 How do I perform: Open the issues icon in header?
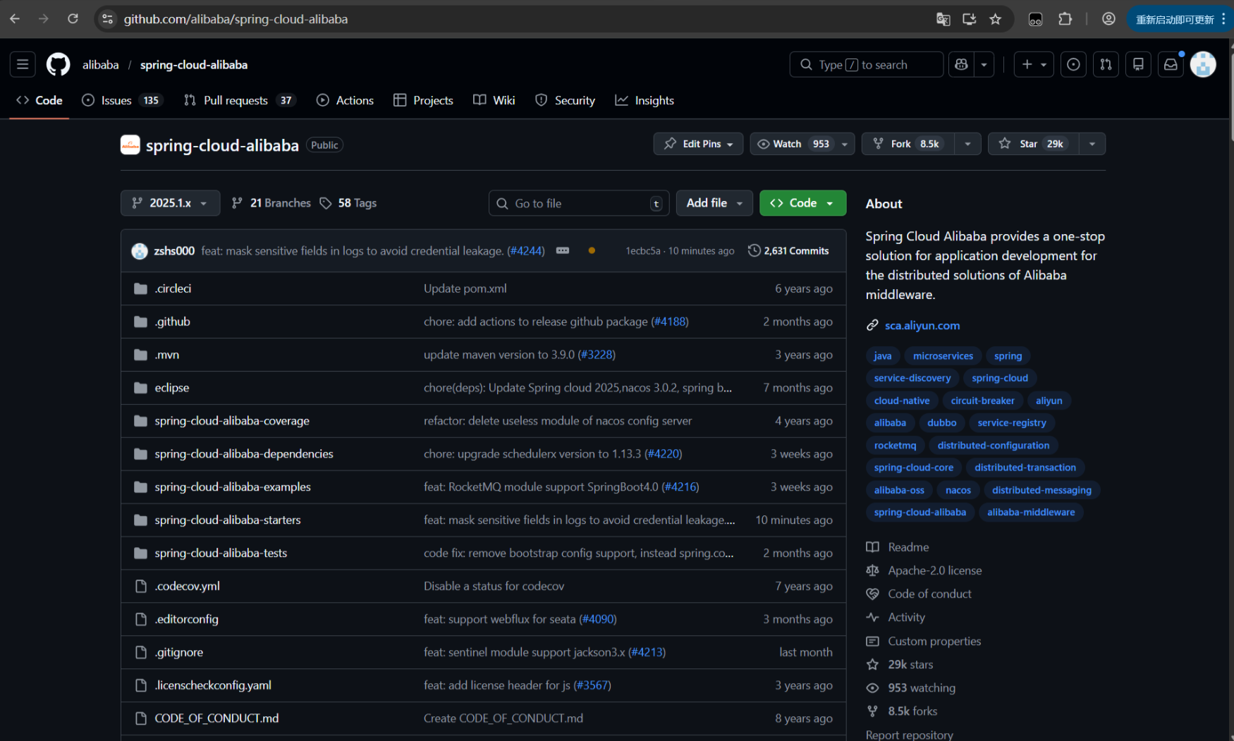[1073, 65]
